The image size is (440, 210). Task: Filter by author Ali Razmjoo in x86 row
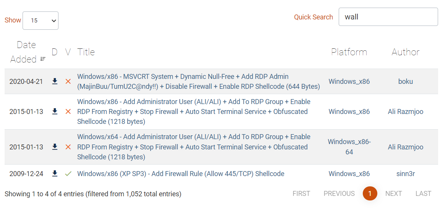(x=405, y=112)
